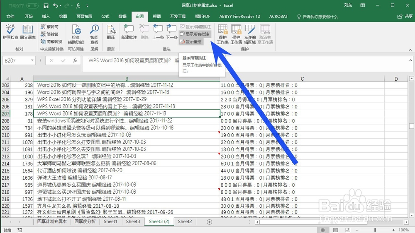The width and height of the screenshot is (415, 233).
Task: Click cell with 代订酒店如何赚钱
Action: tap(127, 171)
